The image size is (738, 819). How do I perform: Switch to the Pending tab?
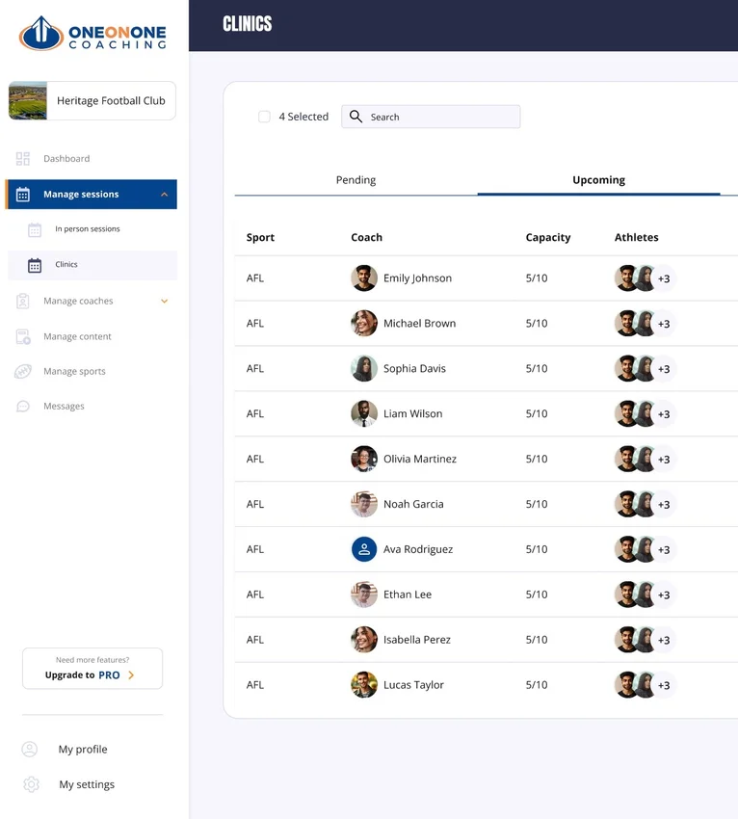(x=356, y=180)
